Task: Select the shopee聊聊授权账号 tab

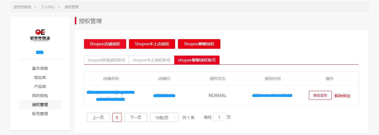Action: coord(197,60)
